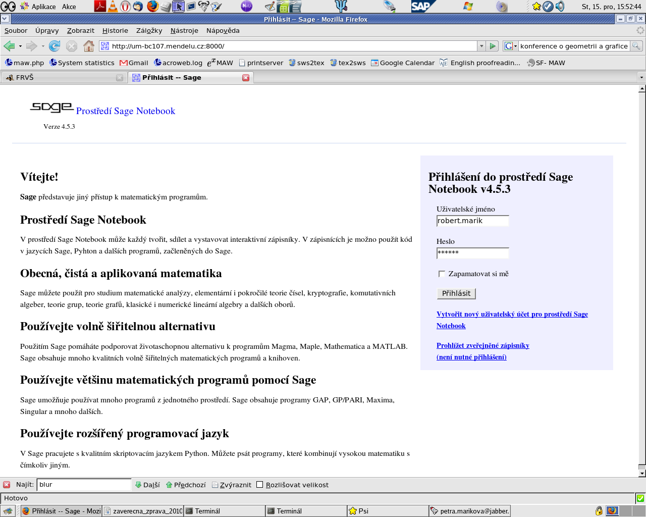The width and height of the screenshot is (646, 517).
Task: Click the Reload page icon
Action: tap(55, 46)
